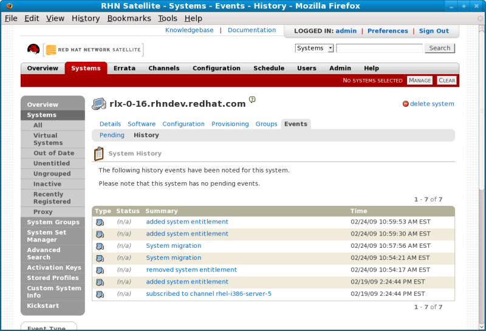The image size is (486, 331).
Task: Click the Sign Out link
Action: tap(434, 31)
